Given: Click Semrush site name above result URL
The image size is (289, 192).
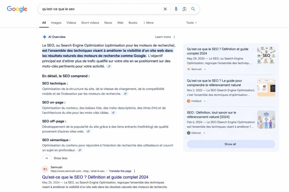Looking at the screenshot, I should (x=56, y=167).
